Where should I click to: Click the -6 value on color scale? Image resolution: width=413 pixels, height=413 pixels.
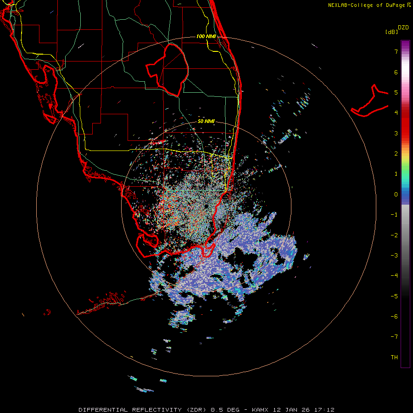[x=394, y=317]
